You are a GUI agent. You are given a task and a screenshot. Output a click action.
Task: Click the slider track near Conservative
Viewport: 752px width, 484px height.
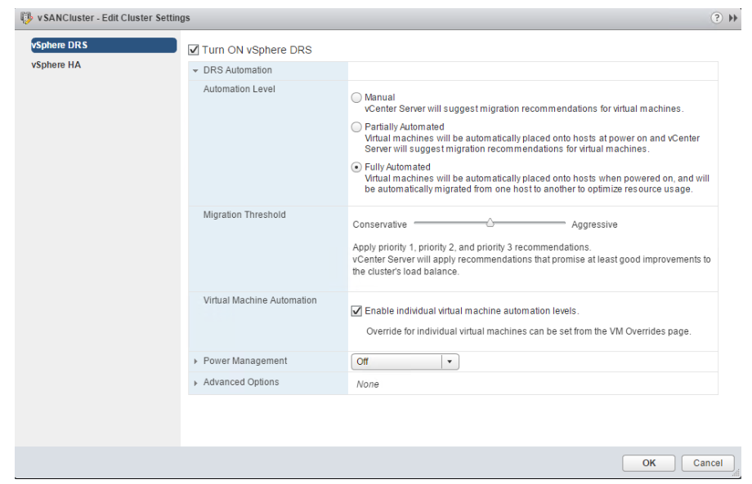tap(428, 223)
